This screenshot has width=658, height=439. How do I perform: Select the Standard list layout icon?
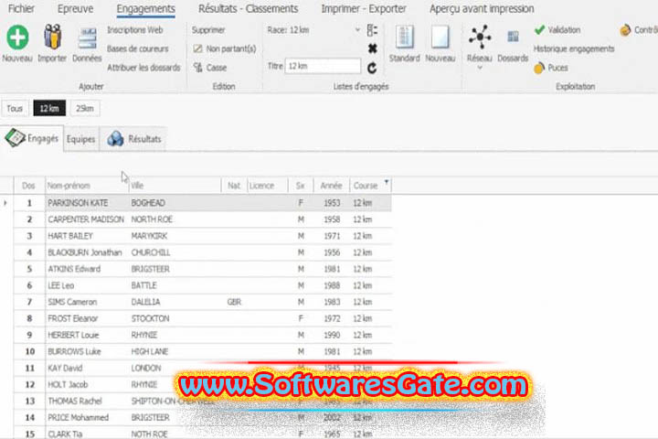click(x=405, y=37)
